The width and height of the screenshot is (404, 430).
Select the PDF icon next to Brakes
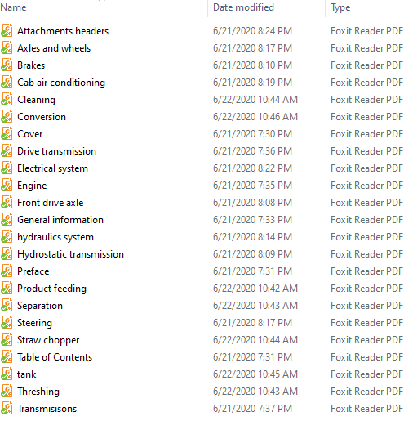point(7,65)
